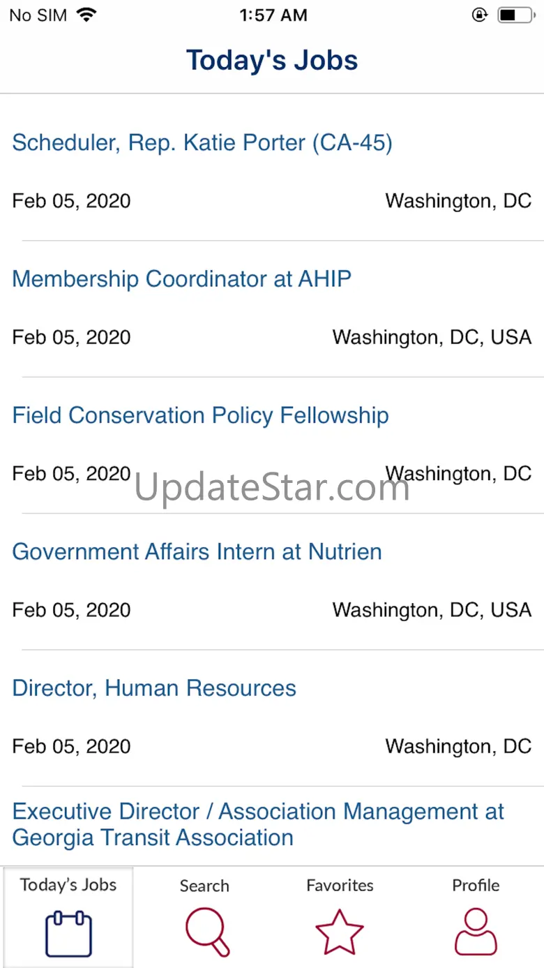Tap the Wi-Fi status icon
This screenshot has width=544, height=968.
tap(86, 15)
